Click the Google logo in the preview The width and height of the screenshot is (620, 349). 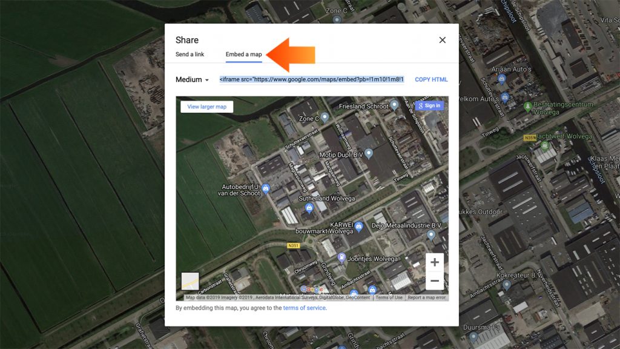pyautogui.click(x=312, y=289)
